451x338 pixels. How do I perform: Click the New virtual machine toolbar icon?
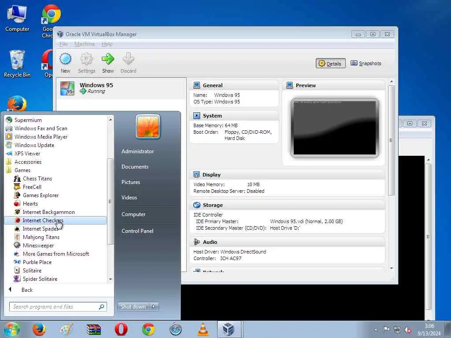pyautogui.click(x=65, y=59)
